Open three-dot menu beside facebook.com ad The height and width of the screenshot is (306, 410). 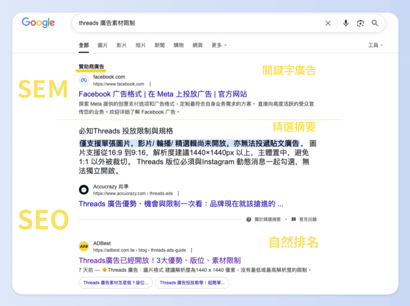tap(150, 84)
